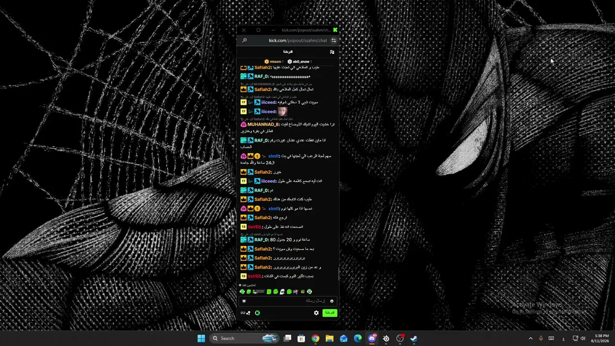Click the ab0_snow username in the leaderboard
The width and height of the screenshot is (615, 346).
(301, 62)
